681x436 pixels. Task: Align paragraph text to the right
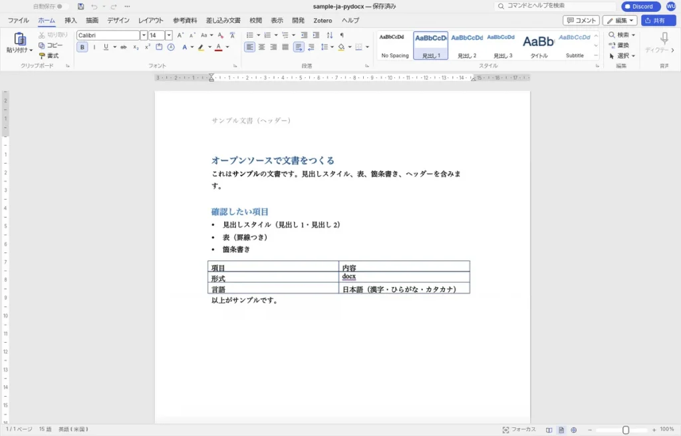(x=273, y=47)
